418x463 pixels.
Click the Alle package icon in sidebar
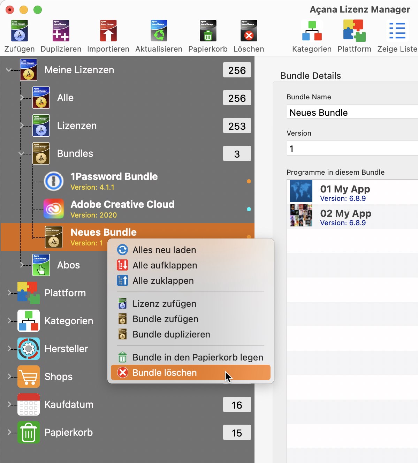pyautogui.click(x=41, y=98)
